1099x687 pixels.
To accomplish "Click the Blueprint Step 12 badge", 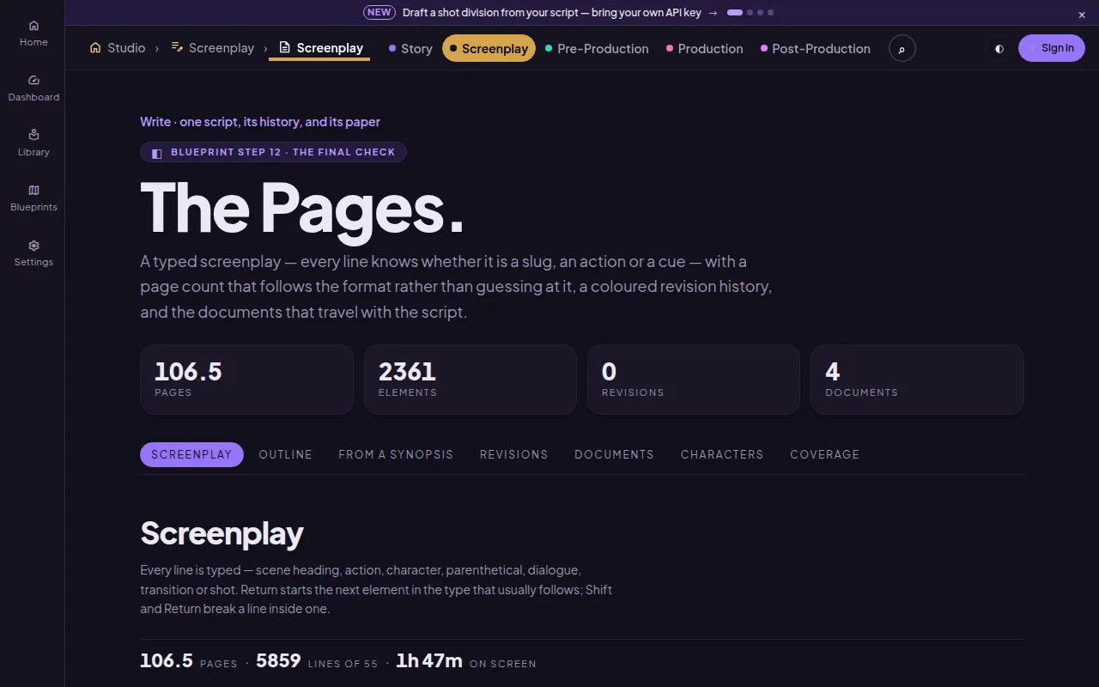I will coord(273,152).
